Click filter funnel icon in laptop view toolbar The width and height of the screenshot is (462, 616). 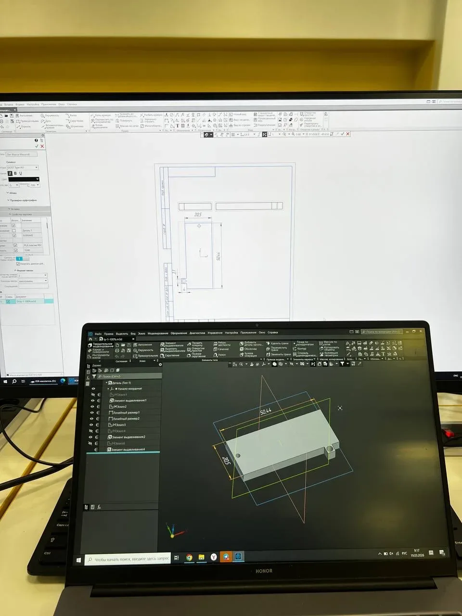342,364
